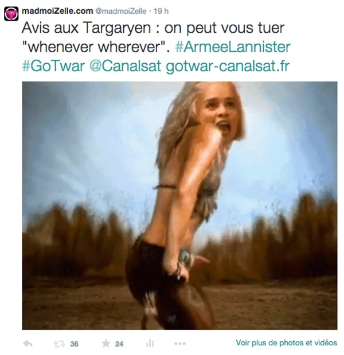
Task: Open the 19 h timestamp permalink
Action: tap(161, 11)
